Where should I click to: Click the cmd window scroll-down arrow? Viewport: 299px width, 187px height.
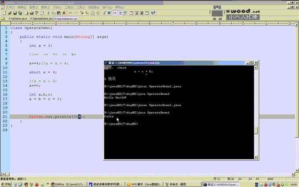click(256, 157)
